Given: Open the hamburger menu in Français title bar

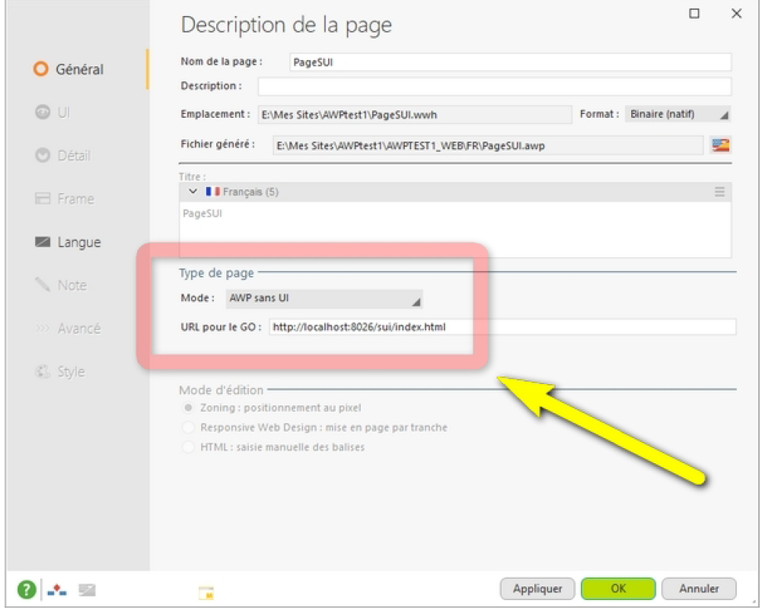Looking at the screenshot, I should [719, 192].
